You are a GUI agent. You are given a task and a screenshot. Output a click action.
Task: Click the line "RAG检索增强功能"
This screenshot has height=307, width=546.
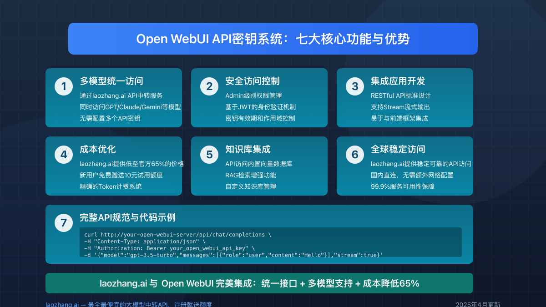(251, 175)
